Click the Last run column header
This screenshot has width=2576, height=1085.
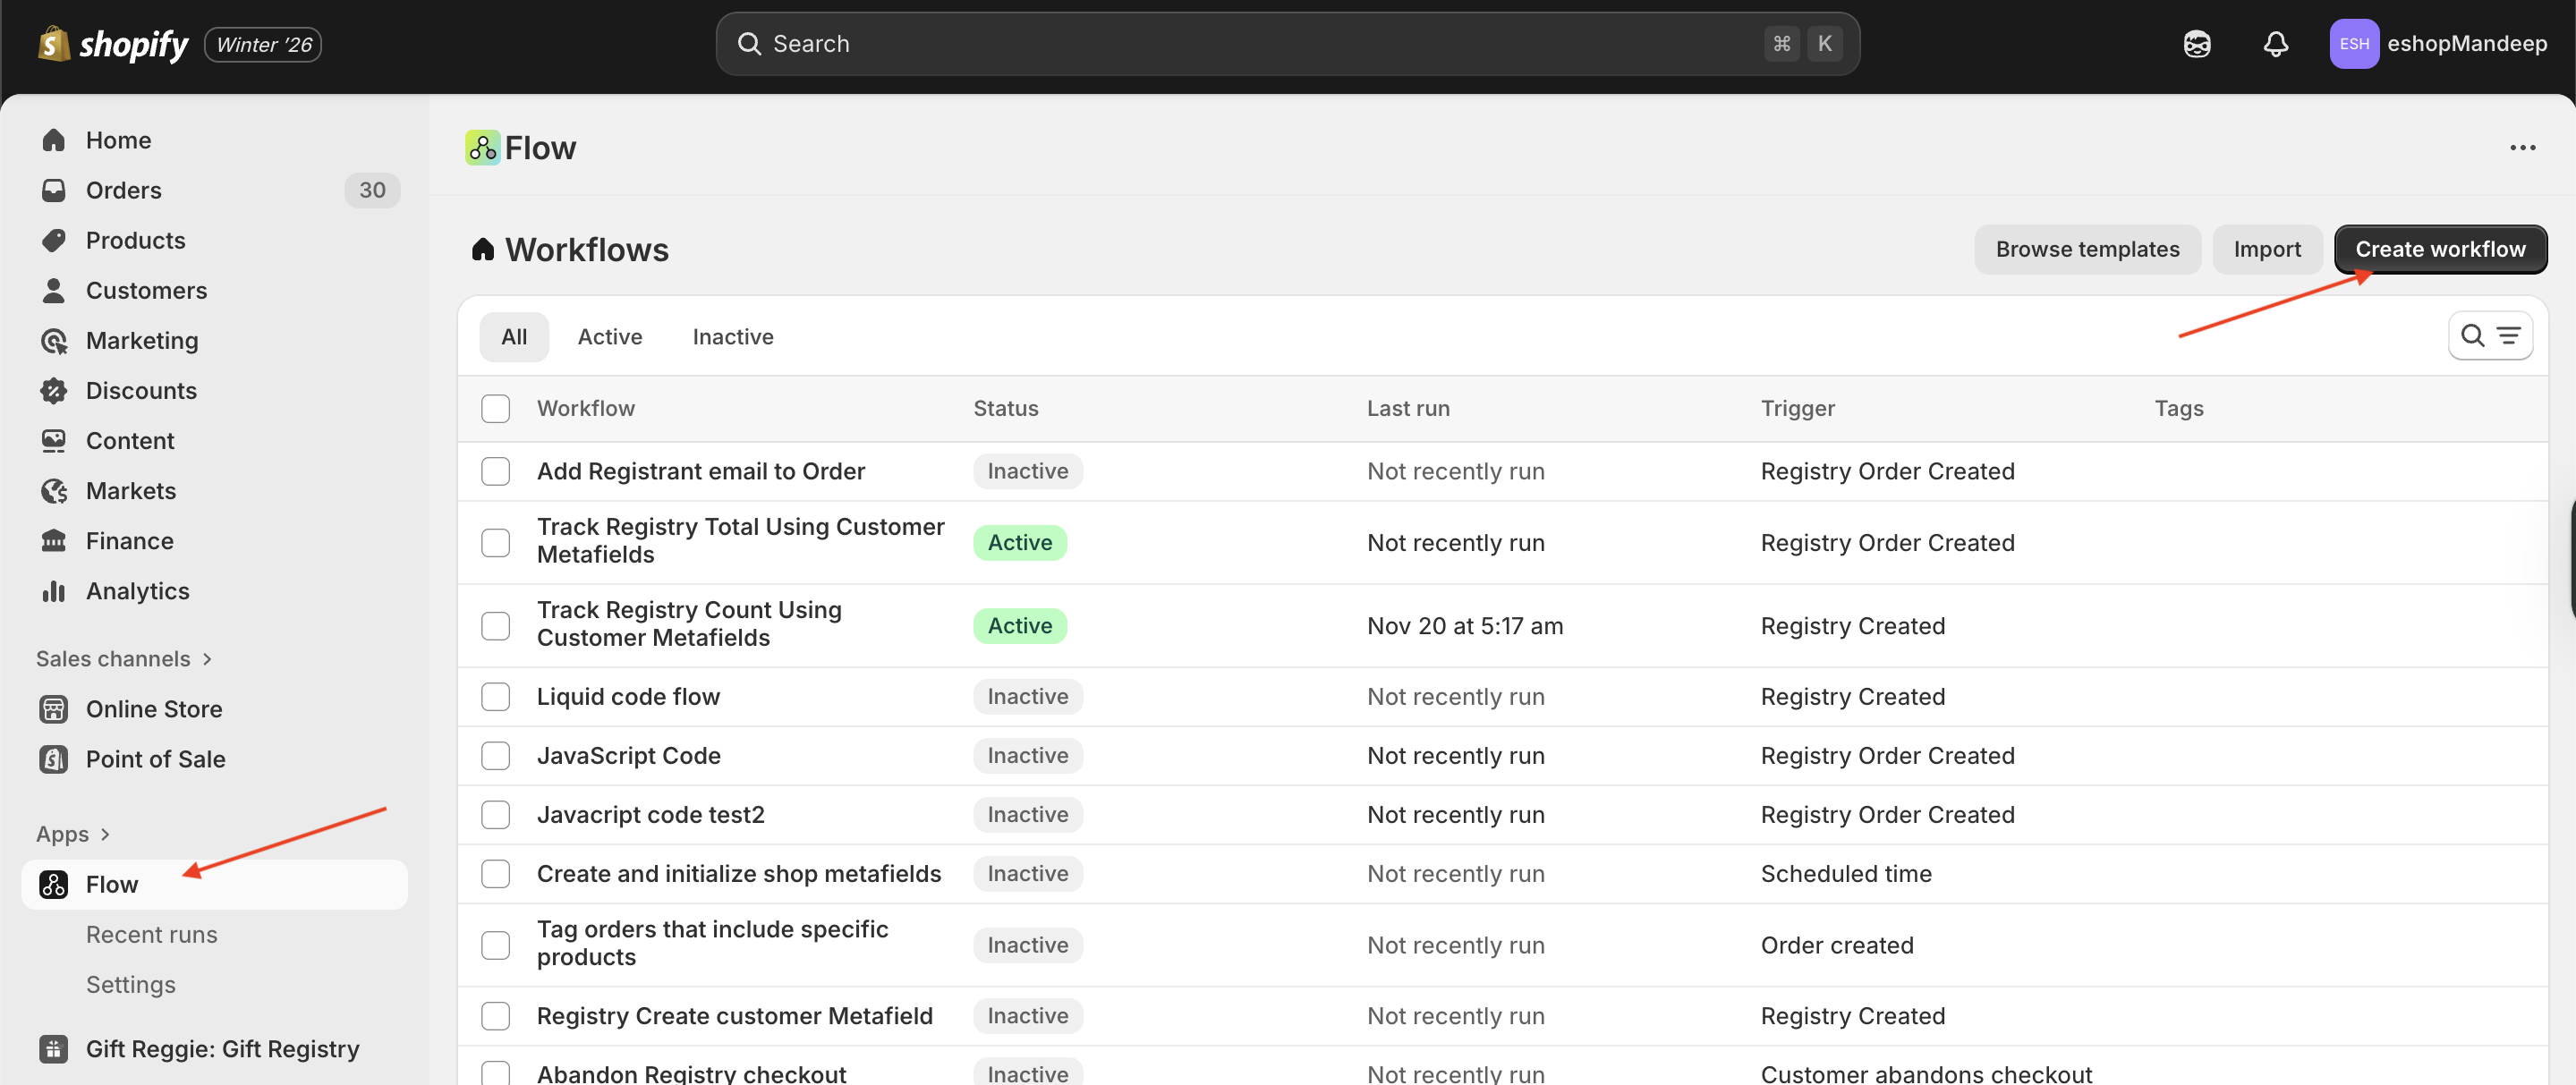point(1408,408)
